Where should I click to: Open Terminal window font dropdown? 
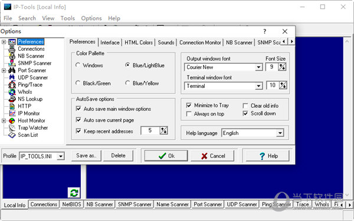(259, 85)
